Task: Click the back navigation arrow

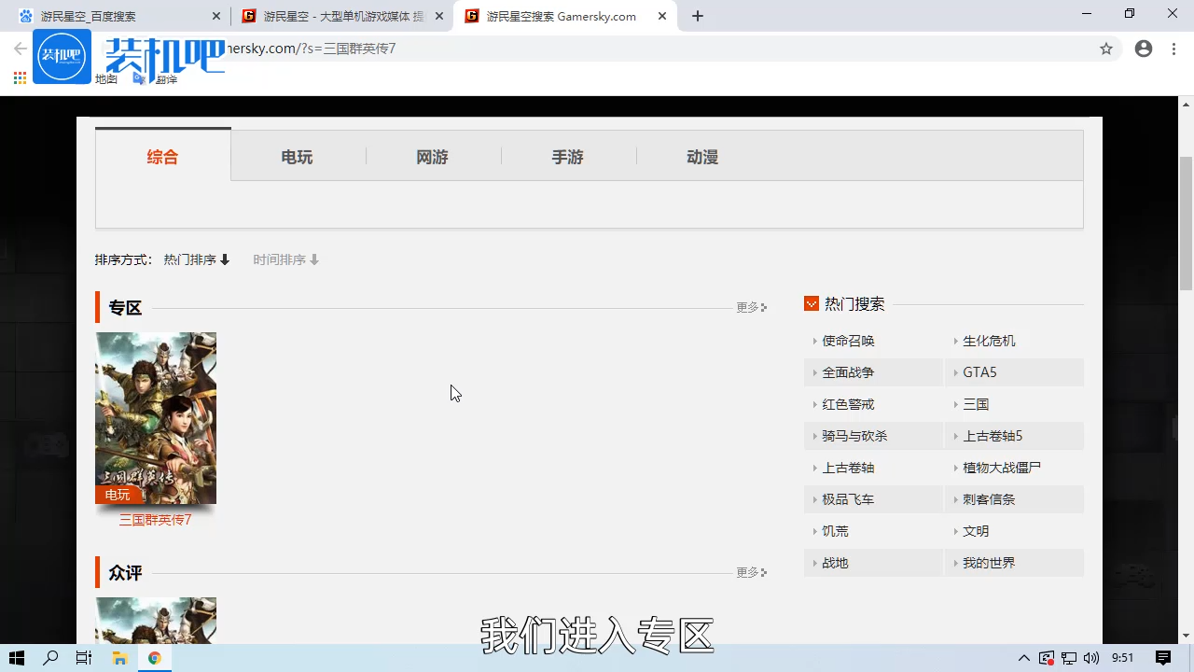Action: (21, 49)
